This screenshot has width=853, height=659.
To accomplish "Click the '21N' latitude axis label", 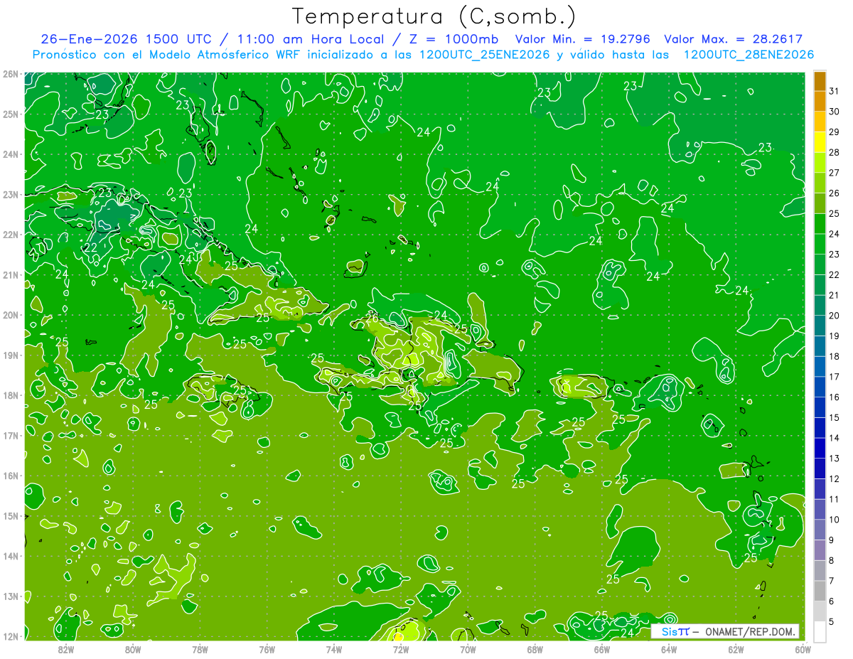I will (x=11, y=274).
